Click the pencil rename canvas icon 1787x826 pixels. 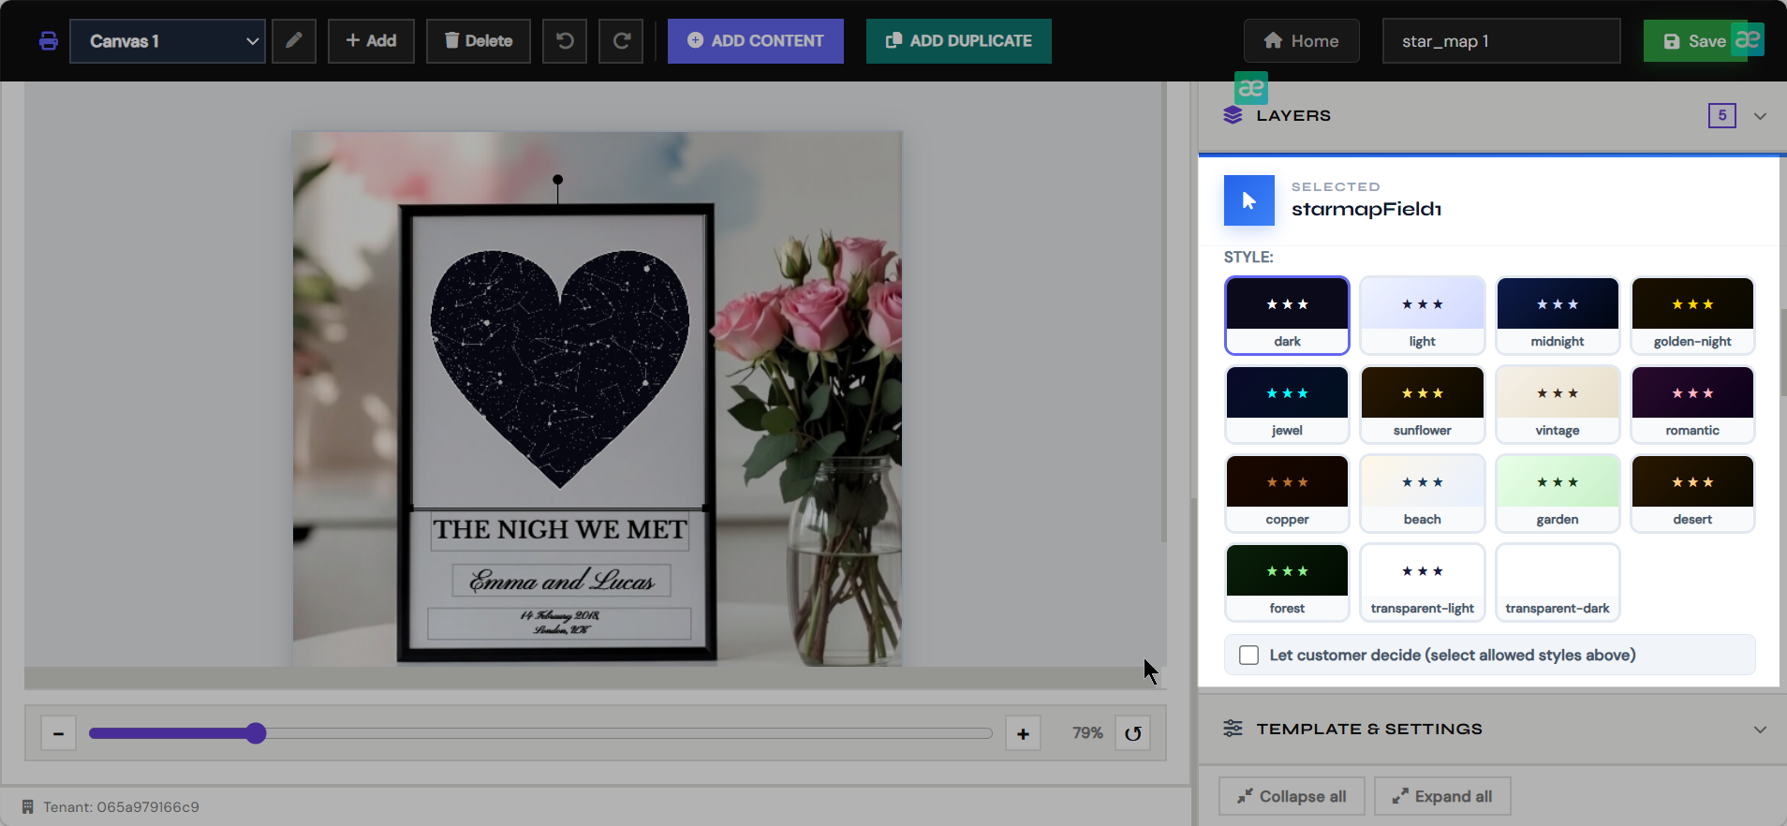[x=294, y=41]
